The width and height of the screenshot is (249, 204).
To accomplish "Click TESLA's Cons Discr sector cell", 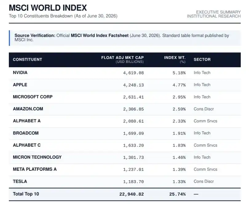I will click(204, 182).
